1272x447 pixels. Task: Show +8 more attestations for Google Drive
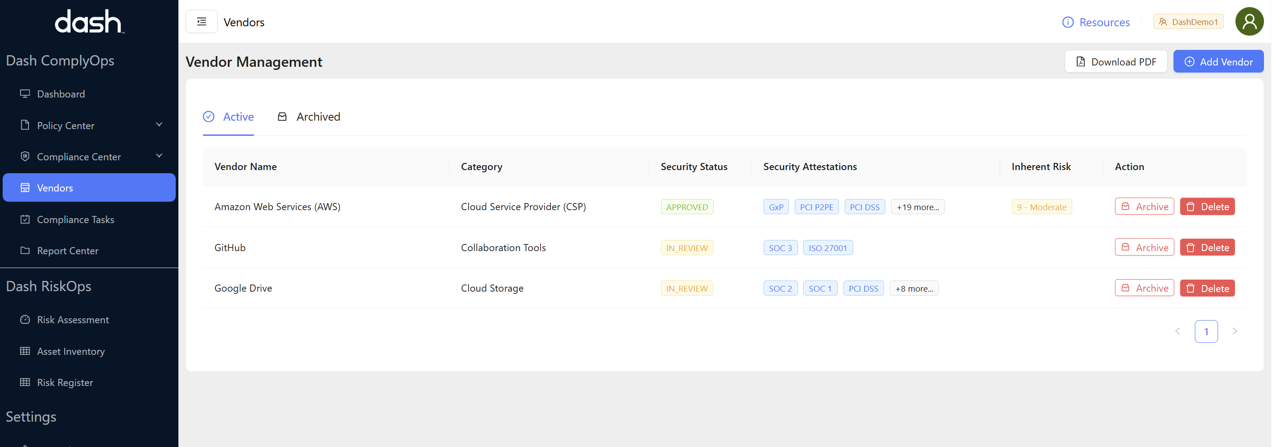tap(913, 289)
